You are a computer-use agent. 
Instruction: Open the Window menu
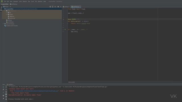(40, 1)
